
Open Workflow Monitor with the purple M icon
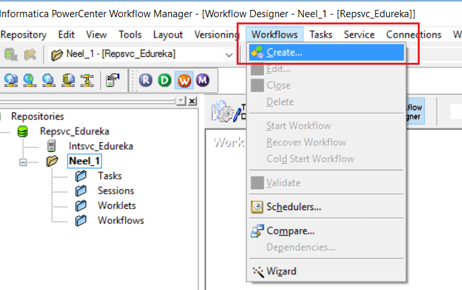pos(203,80)
